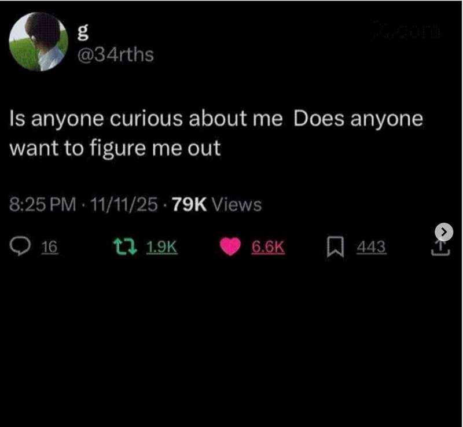Show the 6.6K likes list

[268, 246]
